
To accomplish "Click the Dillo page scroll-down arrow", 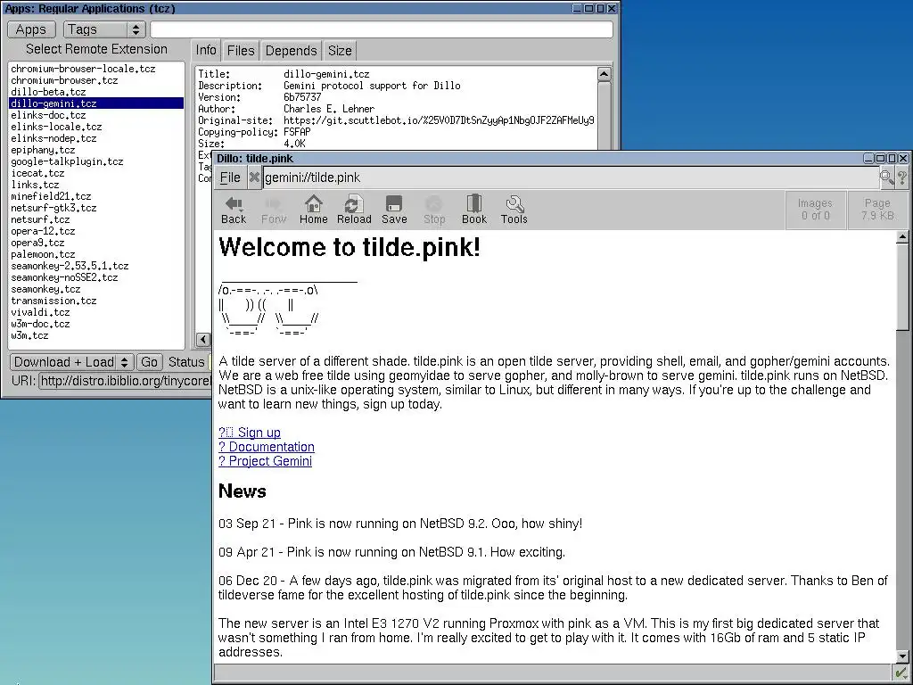I will click(902, 656).
